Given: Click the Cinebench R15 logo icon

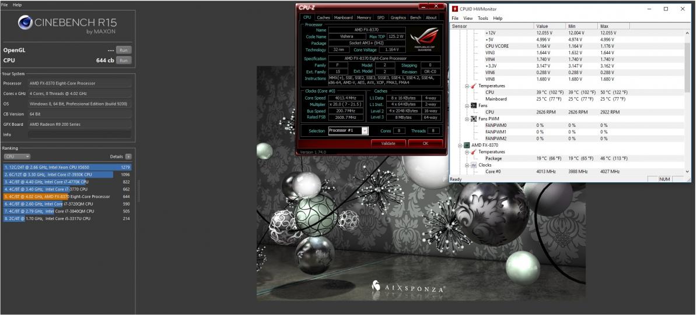Looking at the screenshot, I should (24, 22).
